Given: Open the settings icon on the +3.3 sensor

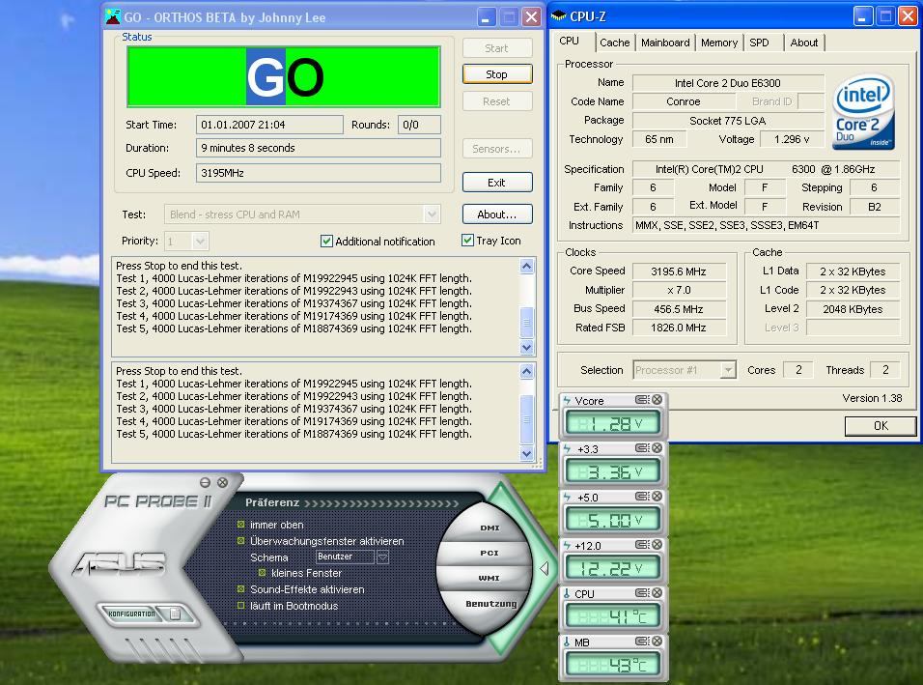Looking at the screenshot, I should coord(642,448).
